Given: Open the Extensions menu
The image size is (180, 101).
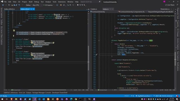Looking at the screenshot, I should pos(62,2).
